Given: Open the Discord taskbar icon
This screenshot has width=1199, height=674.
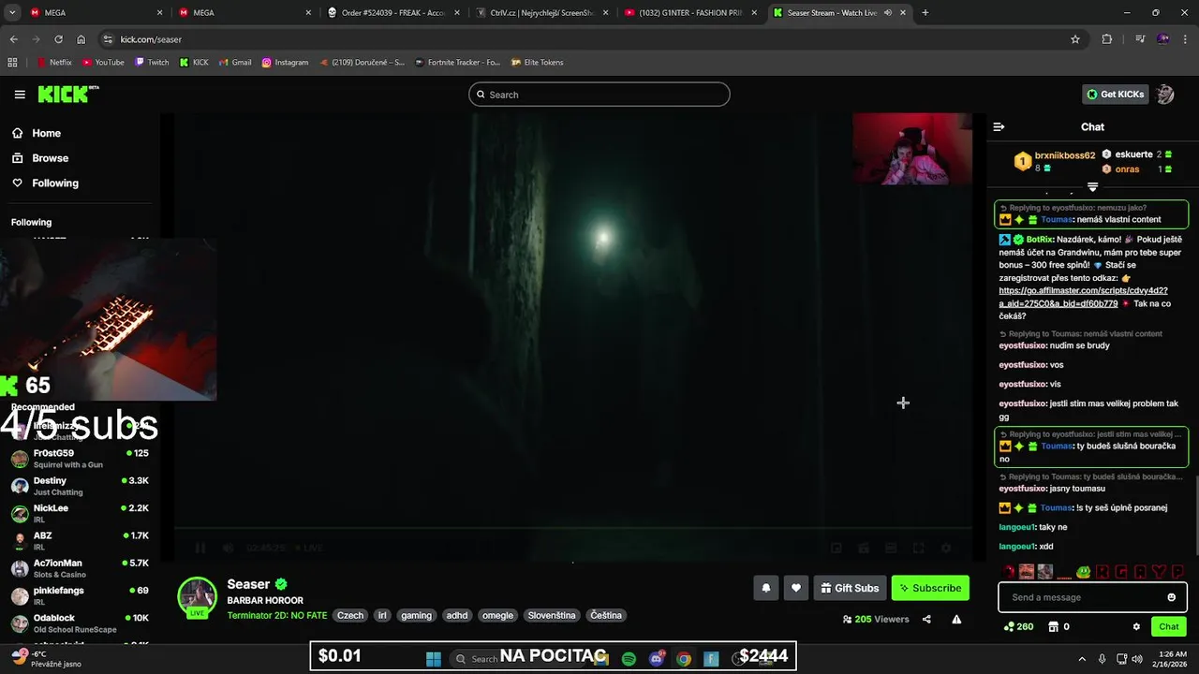Looking at the screenshot, I should [657, 659].
